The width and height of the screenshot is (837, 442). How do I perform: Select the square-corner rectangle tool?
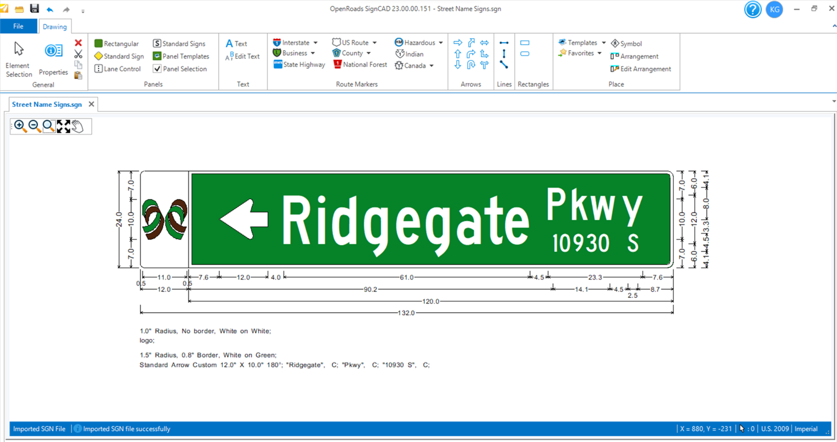(x=525, y=43)
